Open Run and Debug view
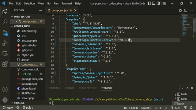Image resolution: width=196 pixels, height=110 pixels. click(5, 43)
